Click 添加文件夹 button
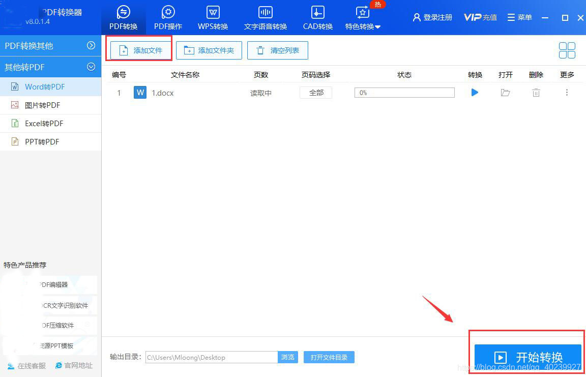The image size is (586, 377). pyautogui.click(x=209, y=50)
